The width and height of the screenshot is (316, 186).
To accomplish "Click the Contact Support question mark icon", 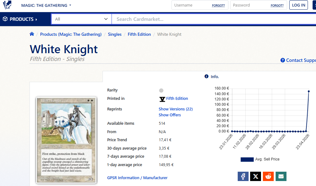I will (283, 60).
